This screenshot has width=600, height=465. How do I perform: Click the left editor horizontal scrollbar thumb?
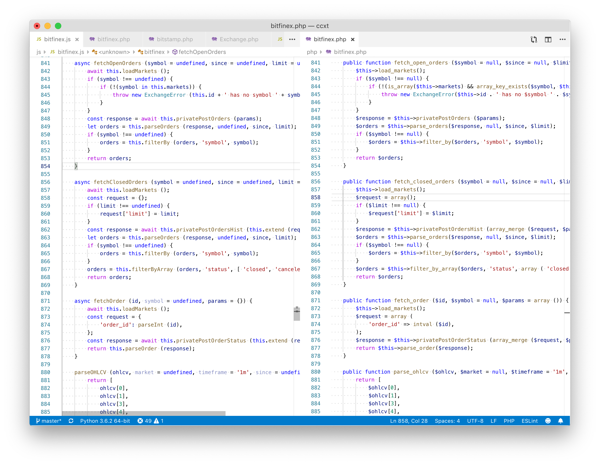[144, 413]
